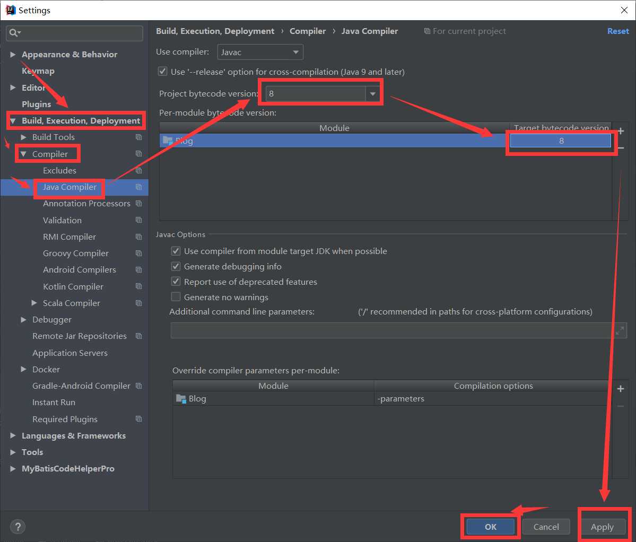
Task: Expand Build Tools node
Action: [x=23, y=137]
